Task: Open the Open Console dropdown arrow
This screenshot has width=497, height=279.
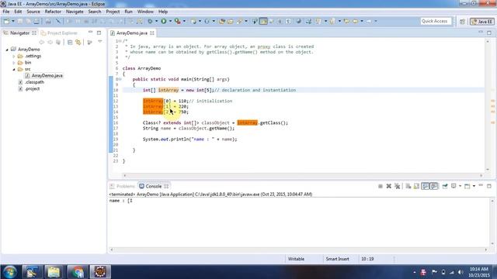Action: click(x=474, y=186)
